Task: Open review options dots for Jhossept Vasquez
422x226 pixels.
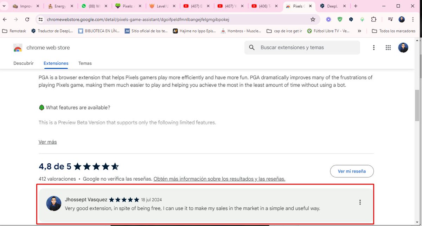Action: [x=360, y=202]
